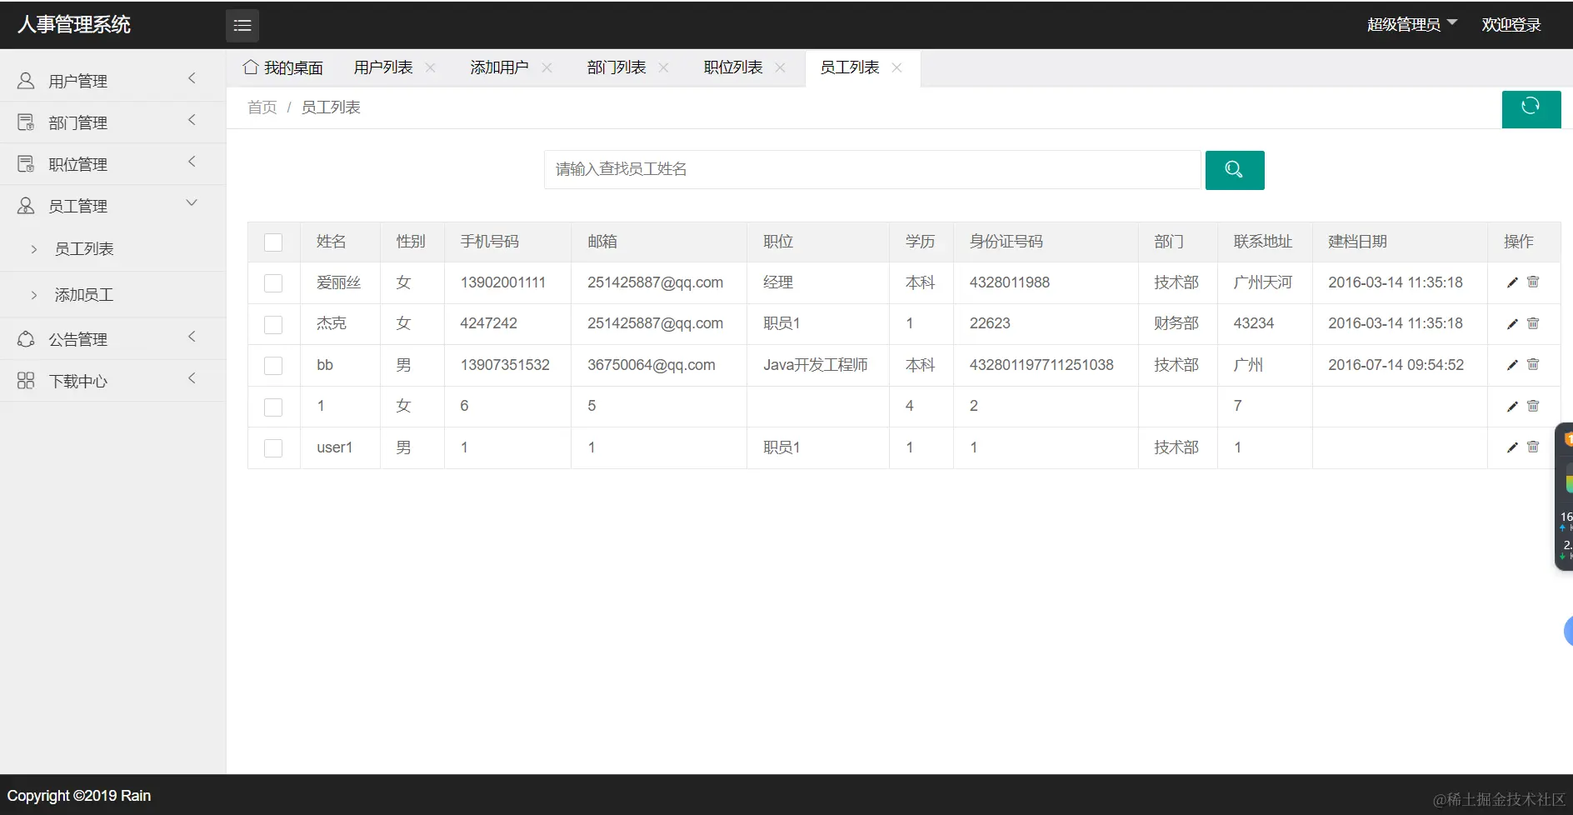This screenshot has height=815, width=1573.
Task: Focus the employee name search field
Action: coord(872,170)
